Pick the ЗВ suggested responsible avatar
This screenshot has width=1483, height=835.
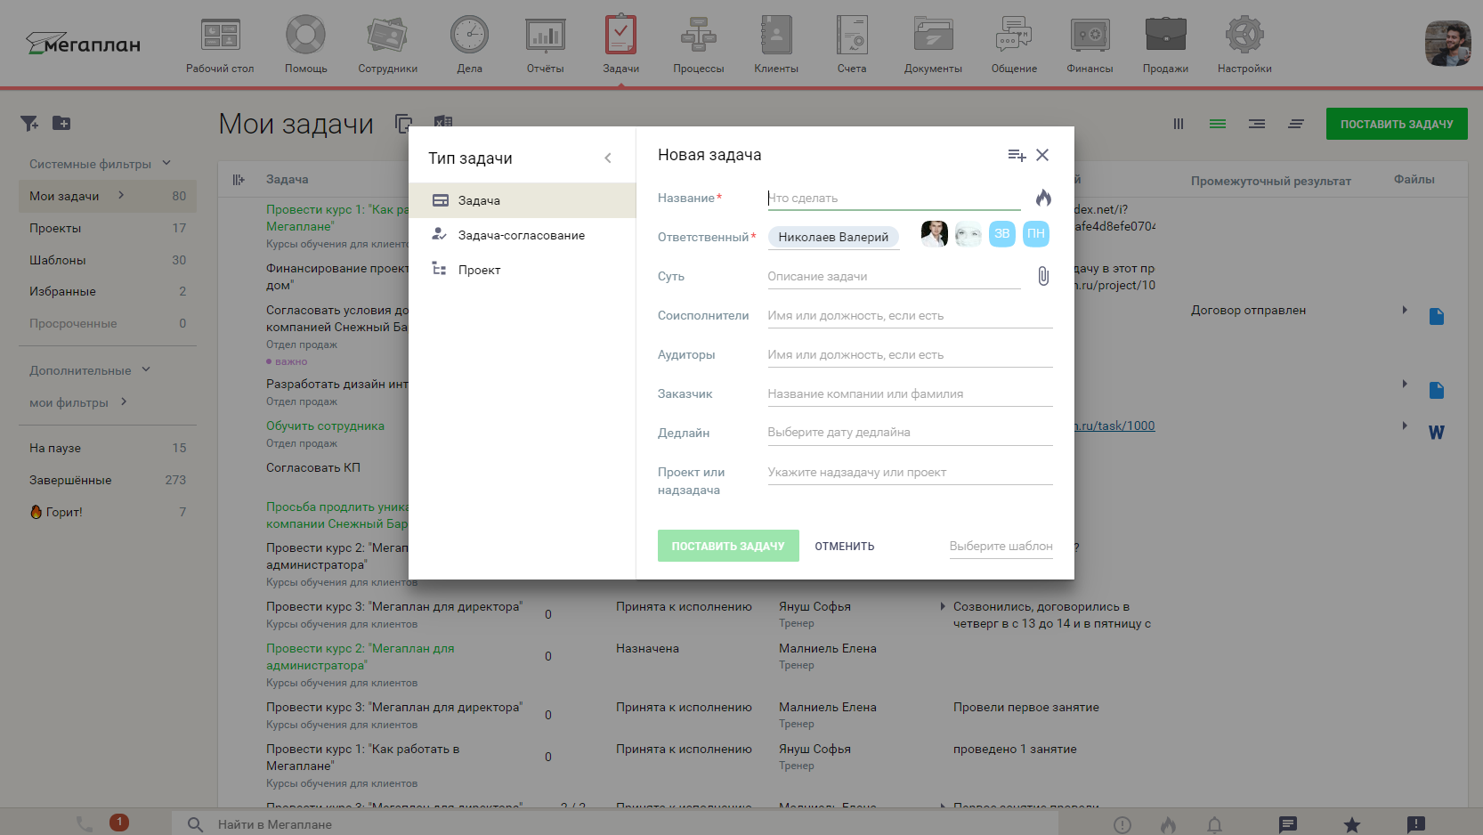click(1002, 234)
